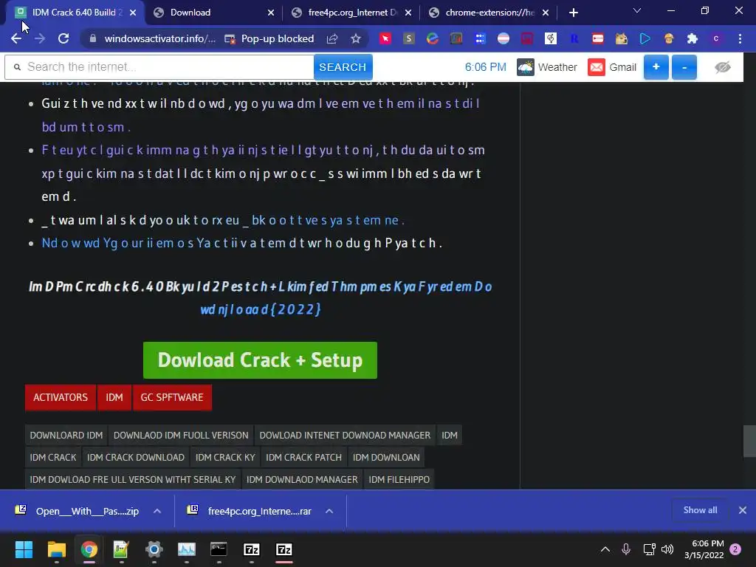Open Chrome three-dot menu

coord(740,38)
